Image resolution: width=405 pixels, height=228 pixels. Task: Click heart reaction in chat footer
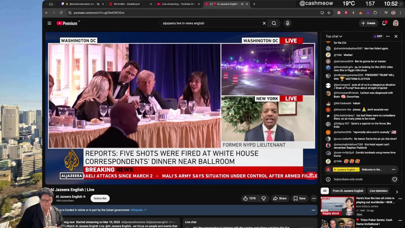[x=395, y=179]
